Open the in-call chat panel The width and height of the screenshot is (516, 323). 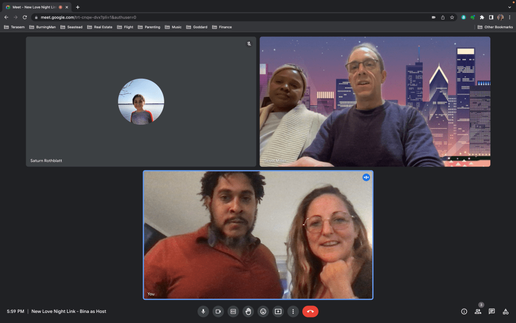coord(492,311)
